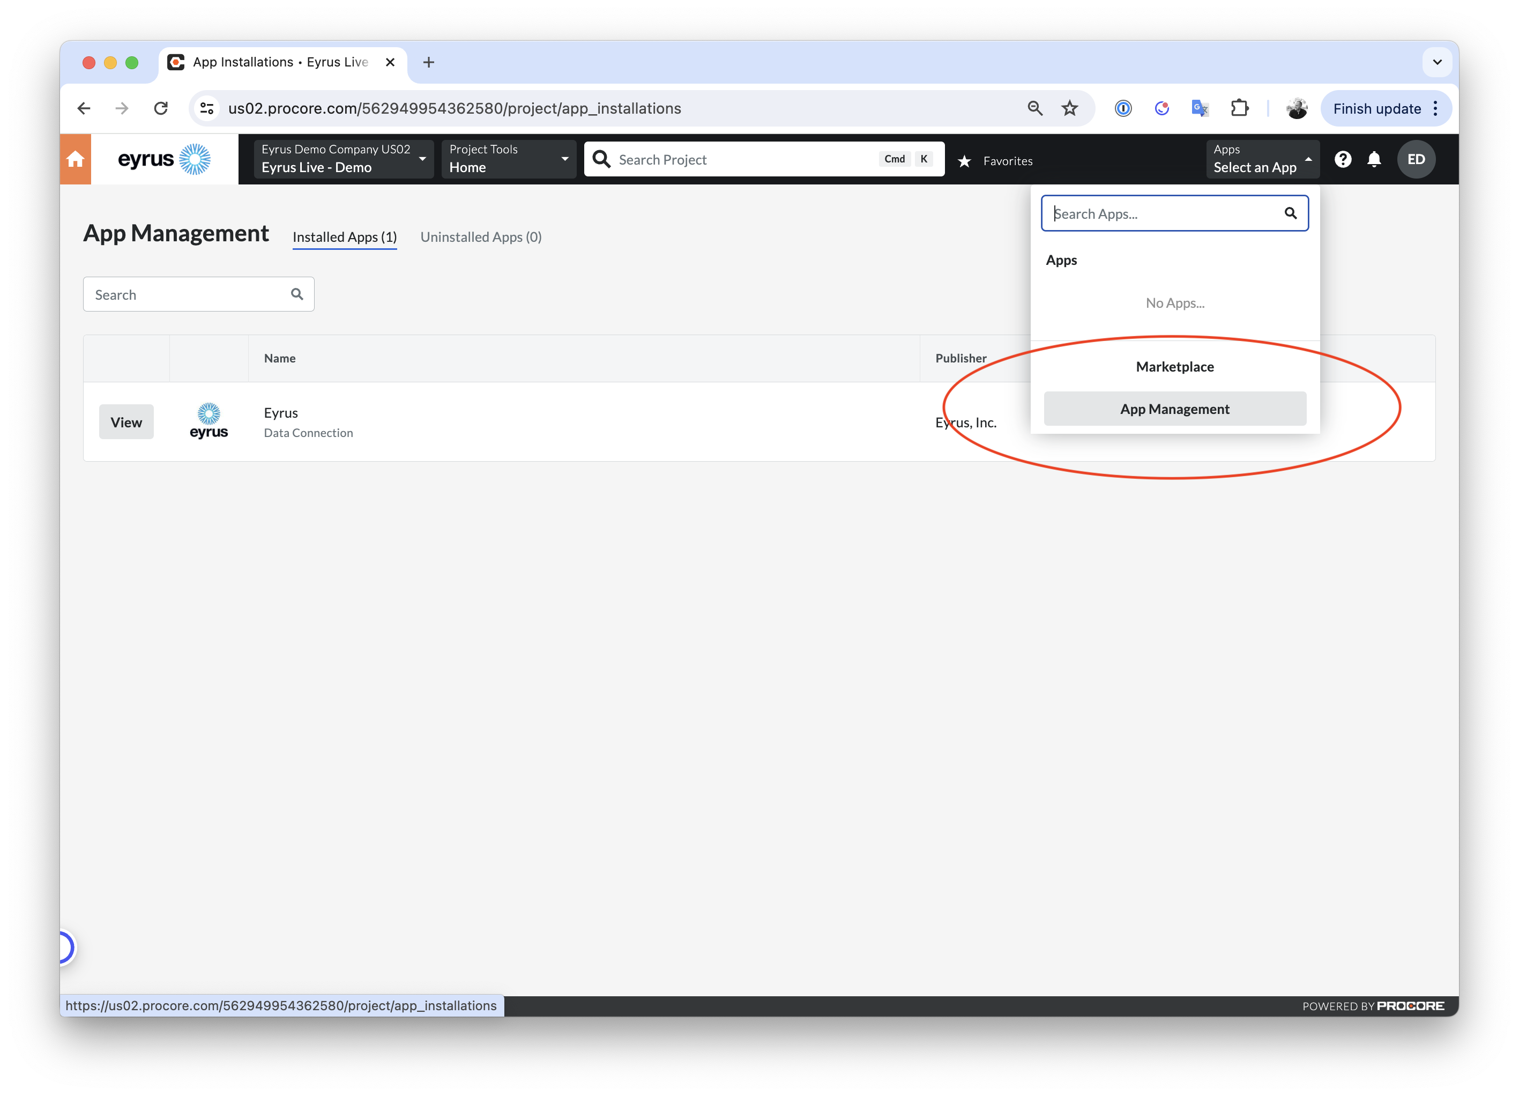Click the Finish update button
The height and width of the screenshot is (1096, 1519).
pyautogui.click(x=1377, y=108)
